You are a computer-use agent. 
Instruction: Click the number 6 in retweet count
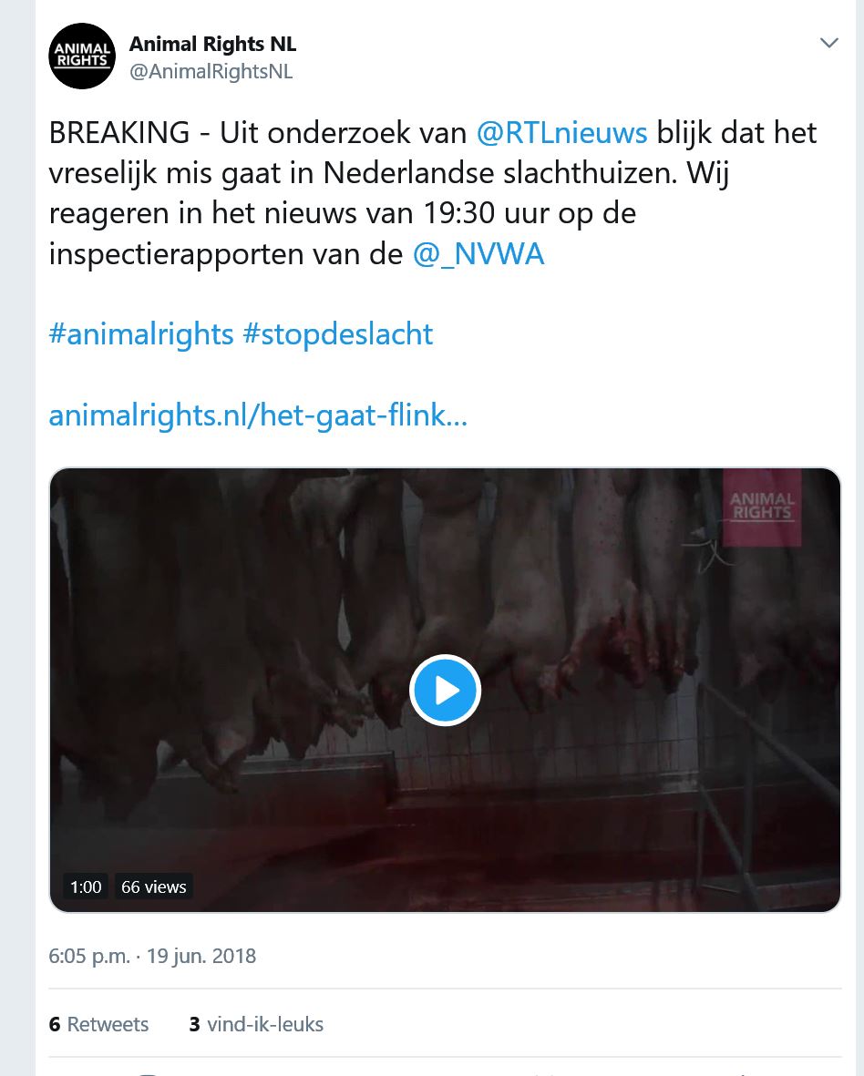(55, 1025)
